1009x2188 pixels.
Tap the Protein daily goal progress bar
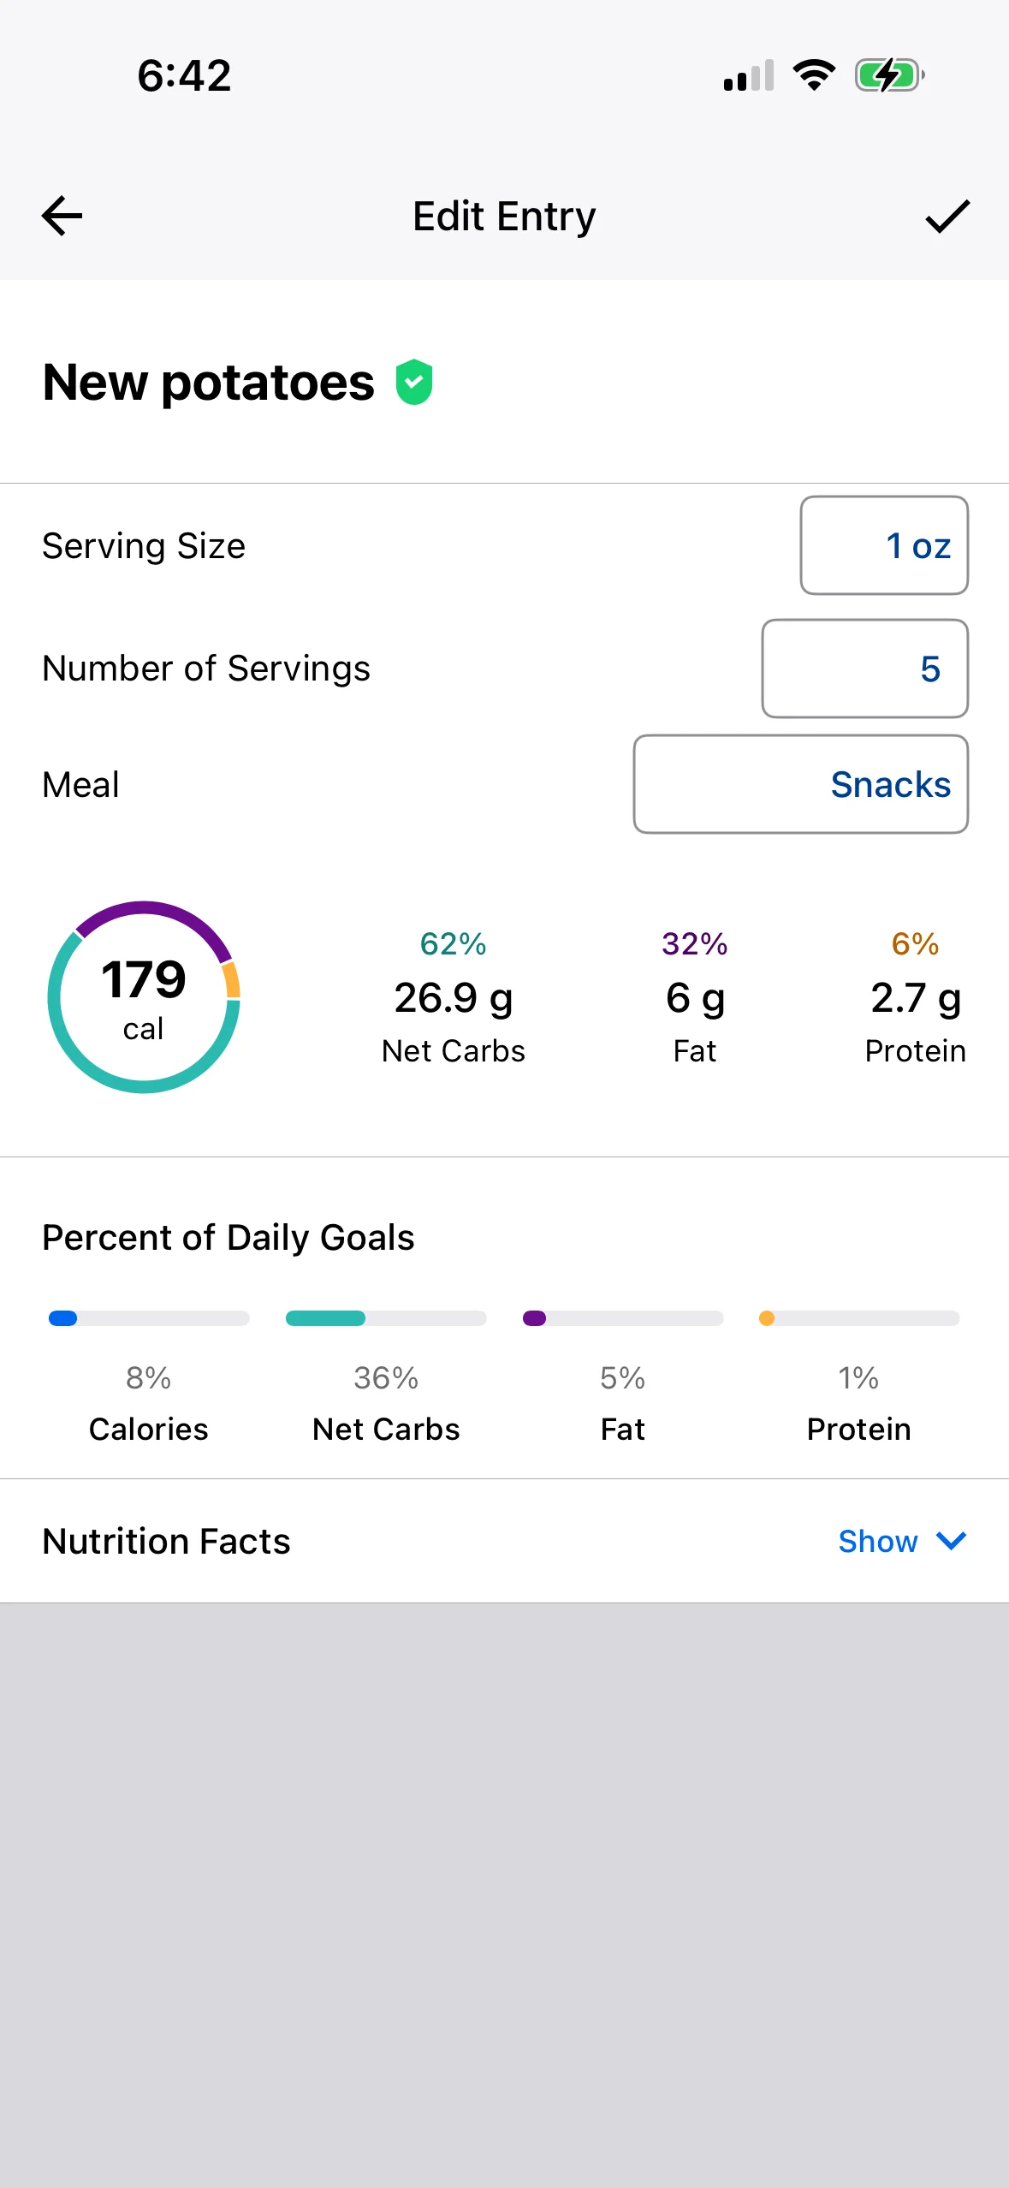point(859,1318)
